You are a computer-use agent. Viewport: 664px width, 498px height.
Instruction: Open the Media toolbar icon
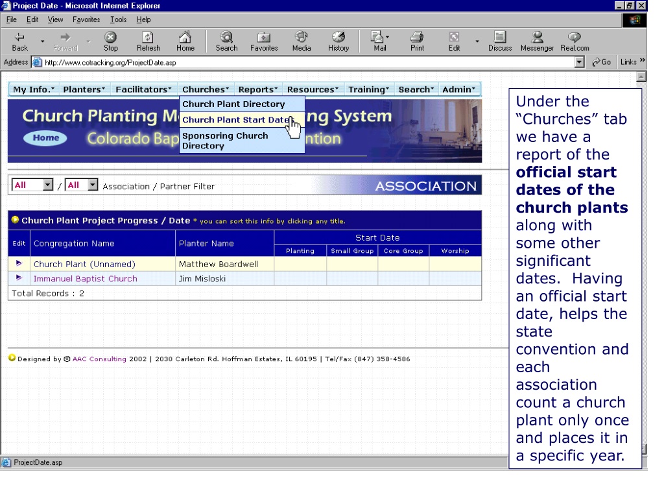(x=301, y=37)
